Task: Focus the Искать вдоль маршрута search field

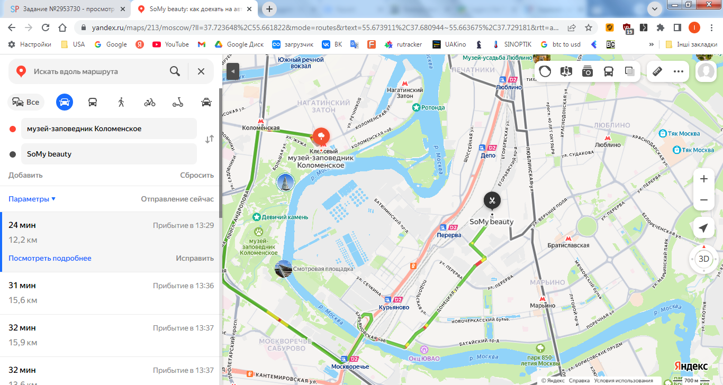Action: pyautogui.click(x=98, y=71)
